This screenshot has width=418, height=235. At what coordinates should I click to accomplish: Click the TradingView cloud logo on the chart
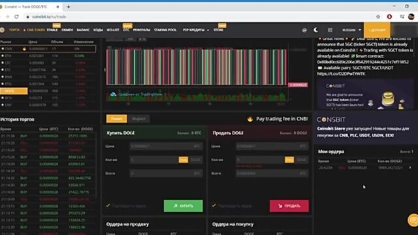click(113, 94)
